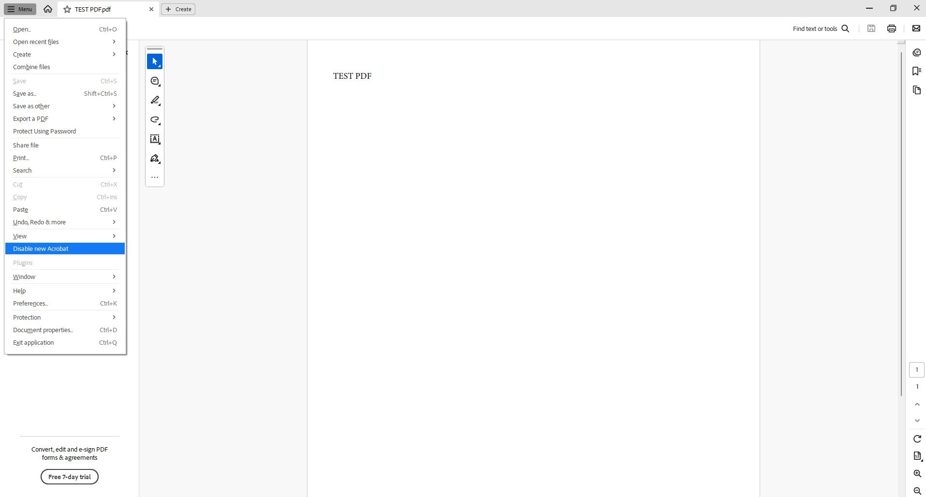Pick the freehand Draw tool

click(155, 120)
